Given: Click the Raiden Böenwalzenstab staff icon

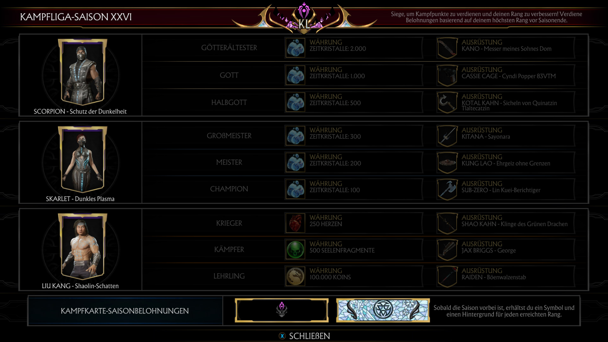Looking at the screenshot, I should tap(447, 276).
